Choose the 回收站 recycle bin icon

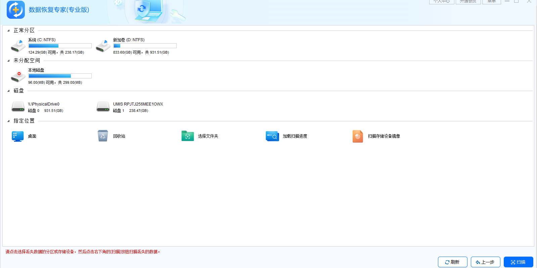coord(103,136)
